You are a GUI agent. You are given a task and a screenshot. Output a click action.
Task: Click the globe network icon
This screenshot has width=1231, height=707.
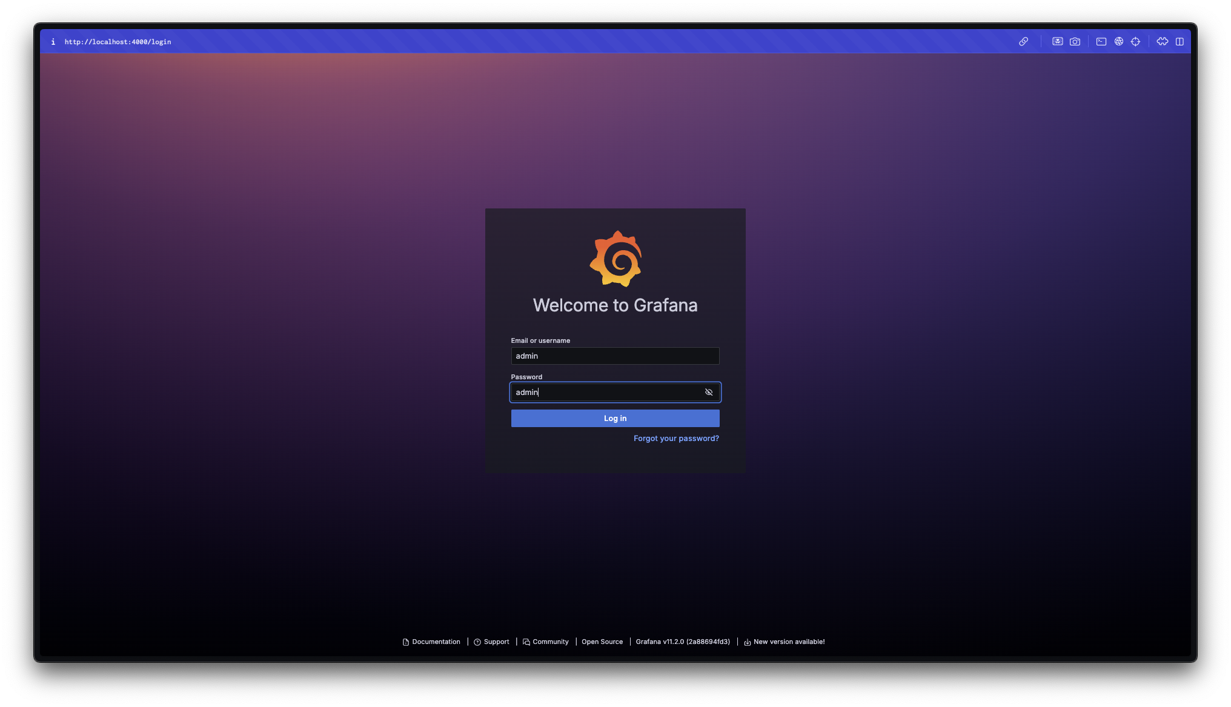[1119, 42]
